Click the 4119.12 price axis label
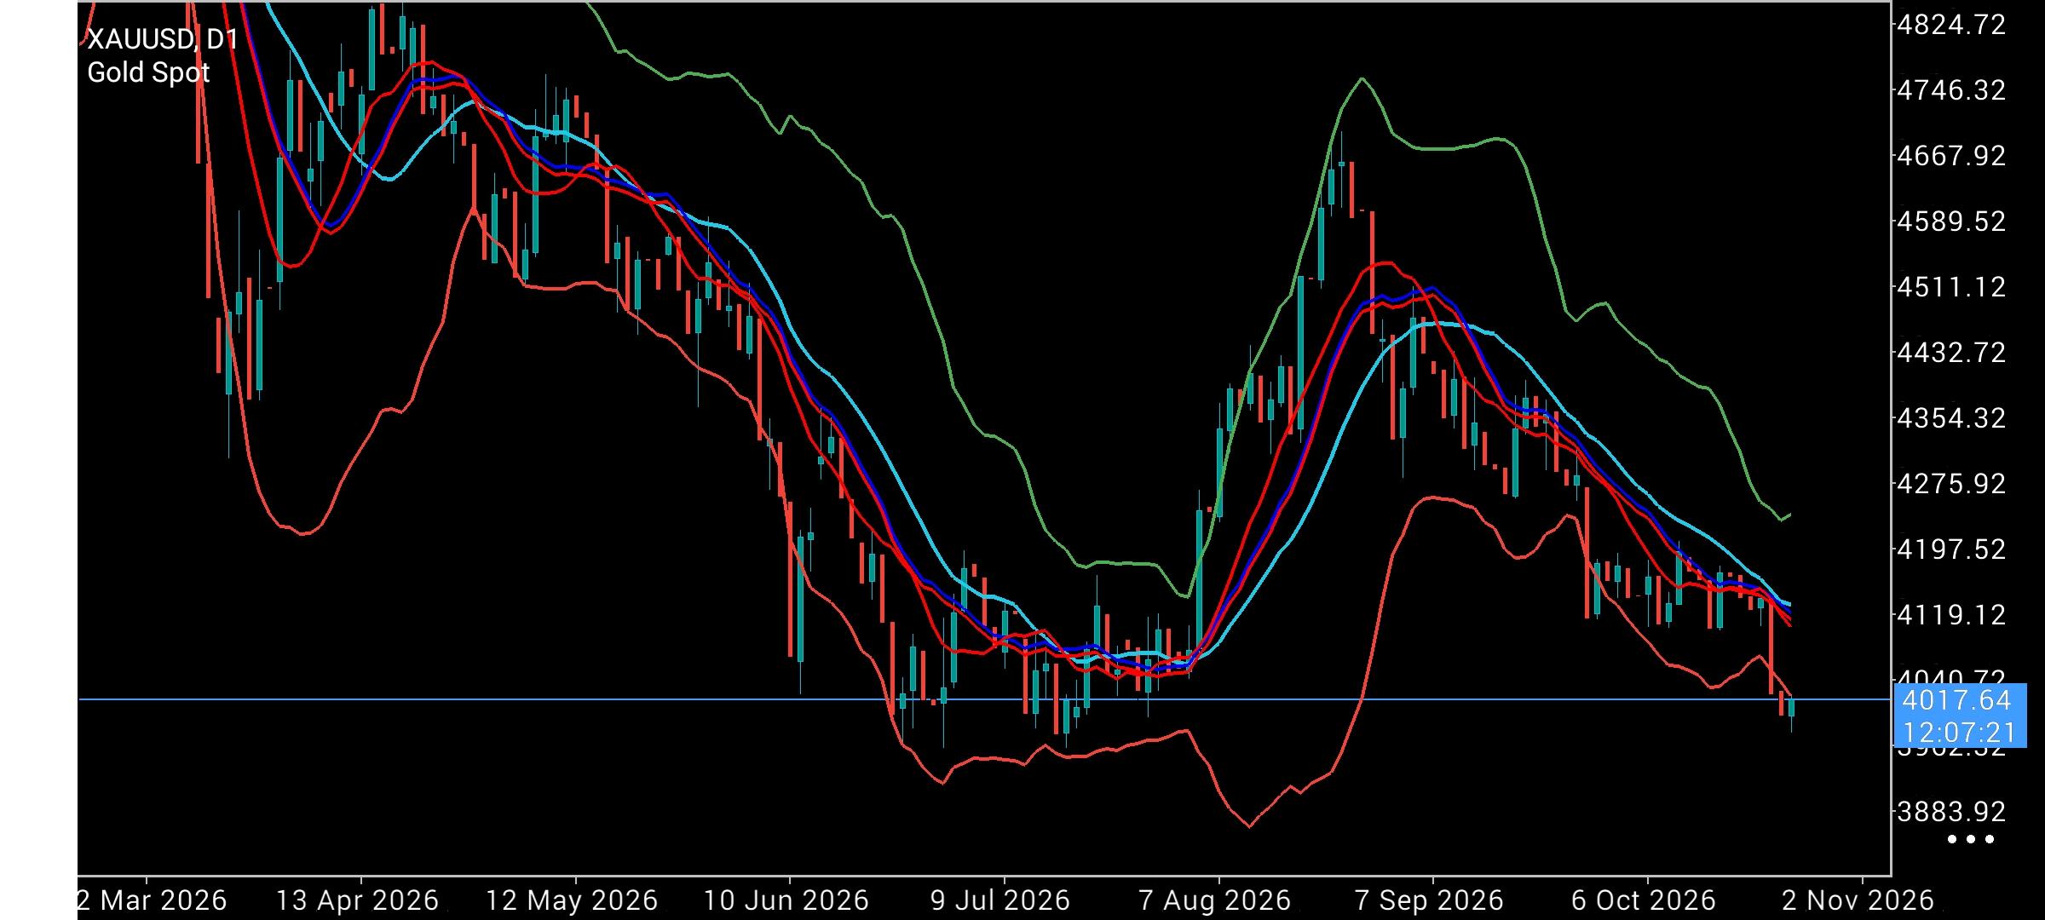The height and width of the screenshot is (920, 2045). click(1951, 615)
